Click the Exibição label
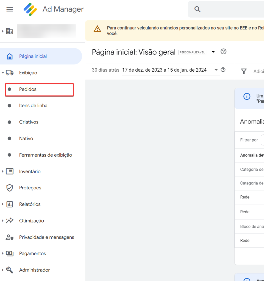This screenshot has width=264, height=281. click(28, 73)
